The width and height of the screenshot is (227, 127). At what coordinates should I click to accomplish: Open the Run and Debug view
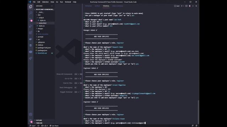[31, 26]
